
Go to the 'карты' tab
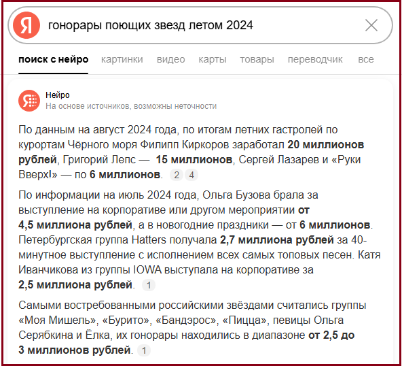213,59
